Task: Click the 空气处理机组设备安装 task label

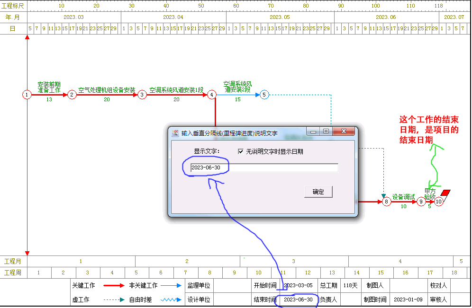Action: click(x=107, y=90)
